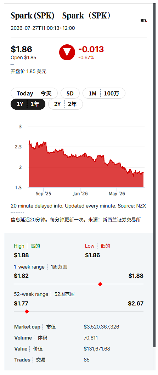Screen dimensions: 158x375
Task: Click the 1-week range red diamond marker
Action: (100, 284)
